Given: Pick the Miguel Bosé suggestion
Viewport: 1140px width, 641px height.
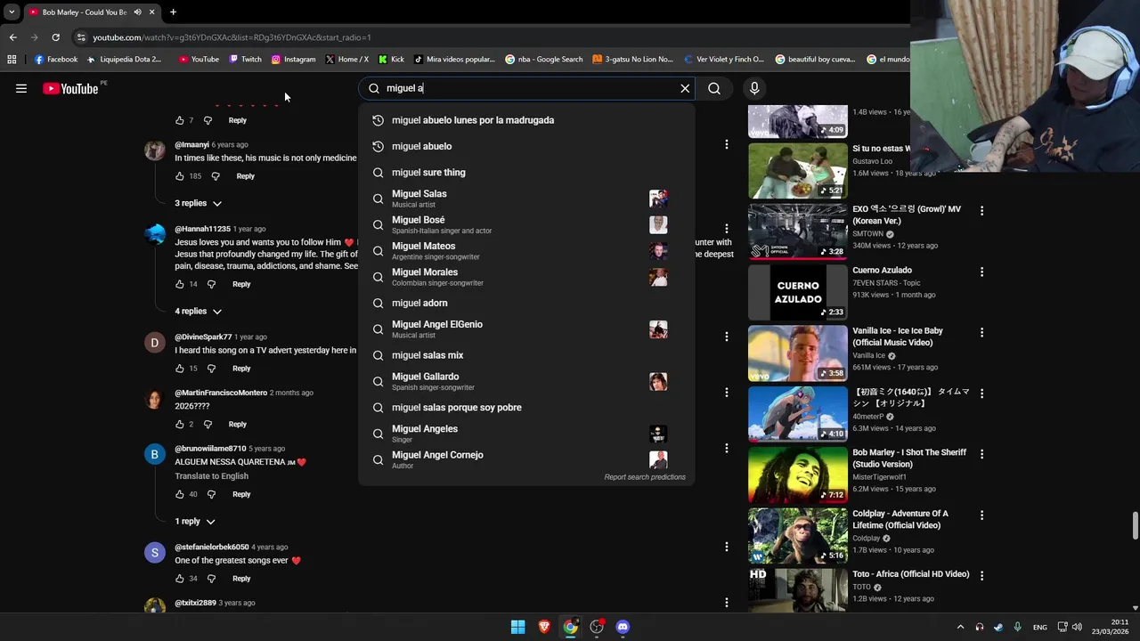Looking at the screenshot, I should [526, 224].
